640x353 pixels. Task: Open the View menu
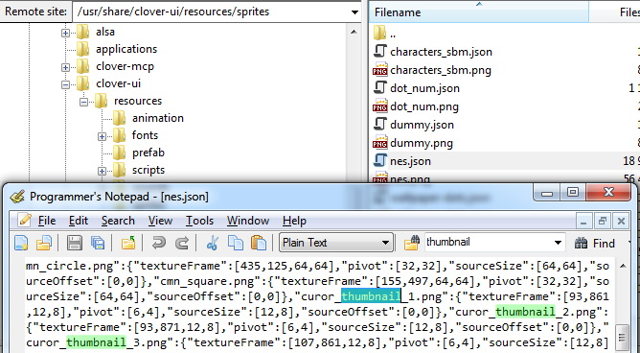tap(160, 221)
